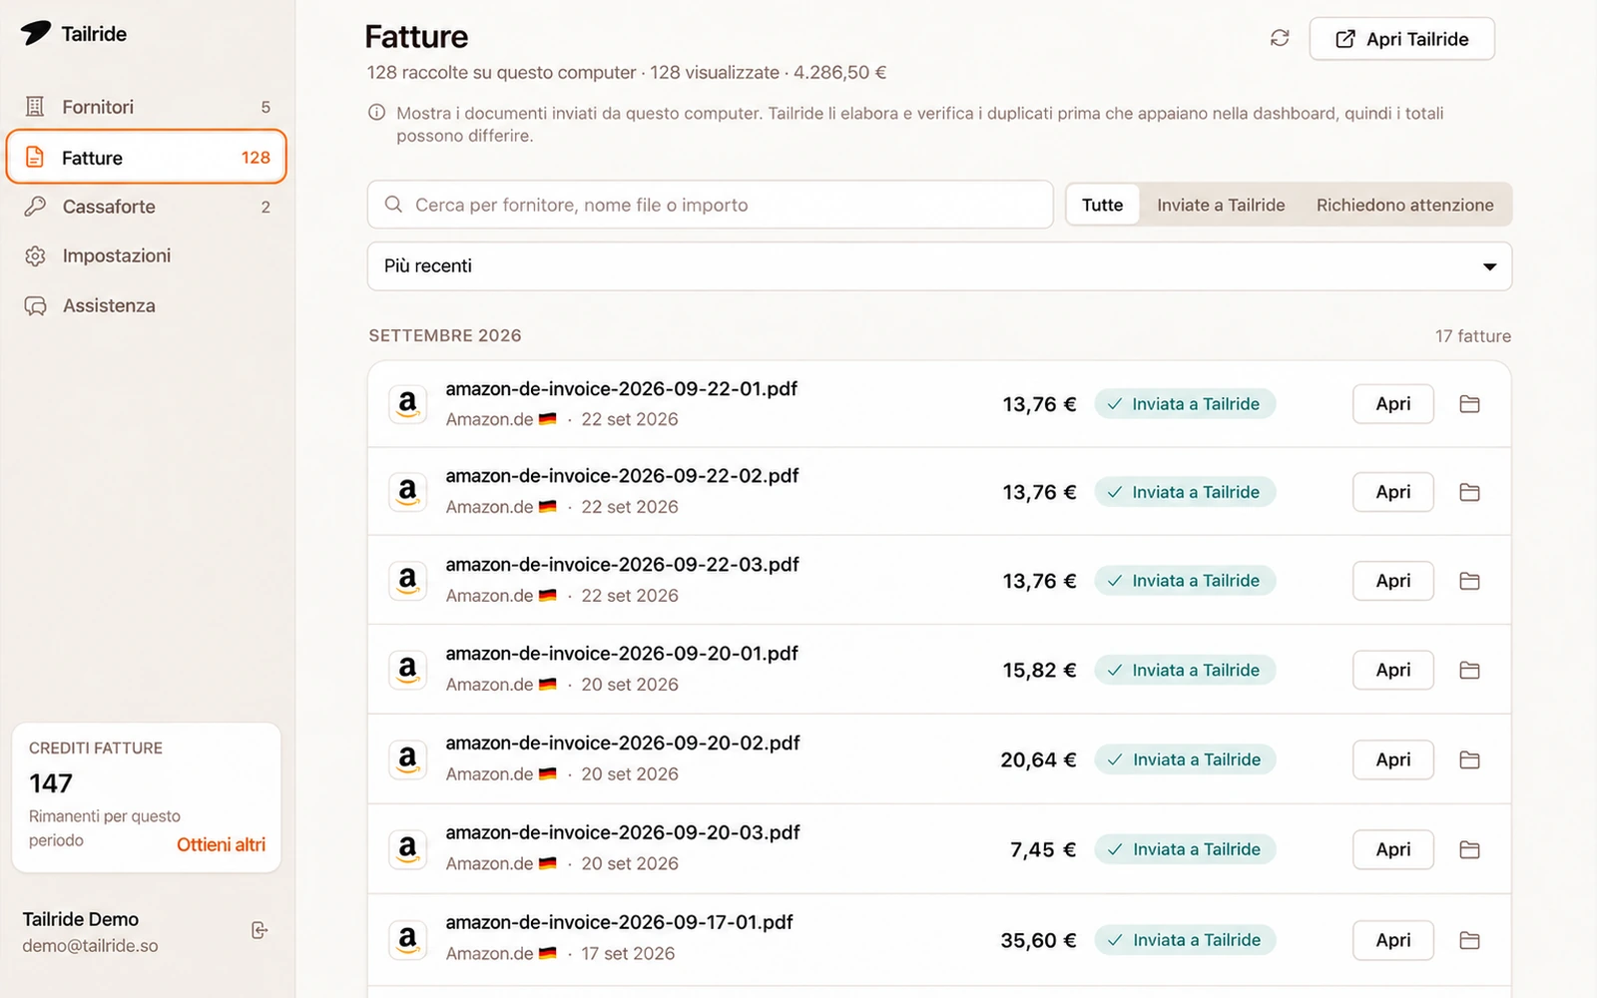
Task: Click the 15,82 € amount
Action: [x=1039, y=670]
